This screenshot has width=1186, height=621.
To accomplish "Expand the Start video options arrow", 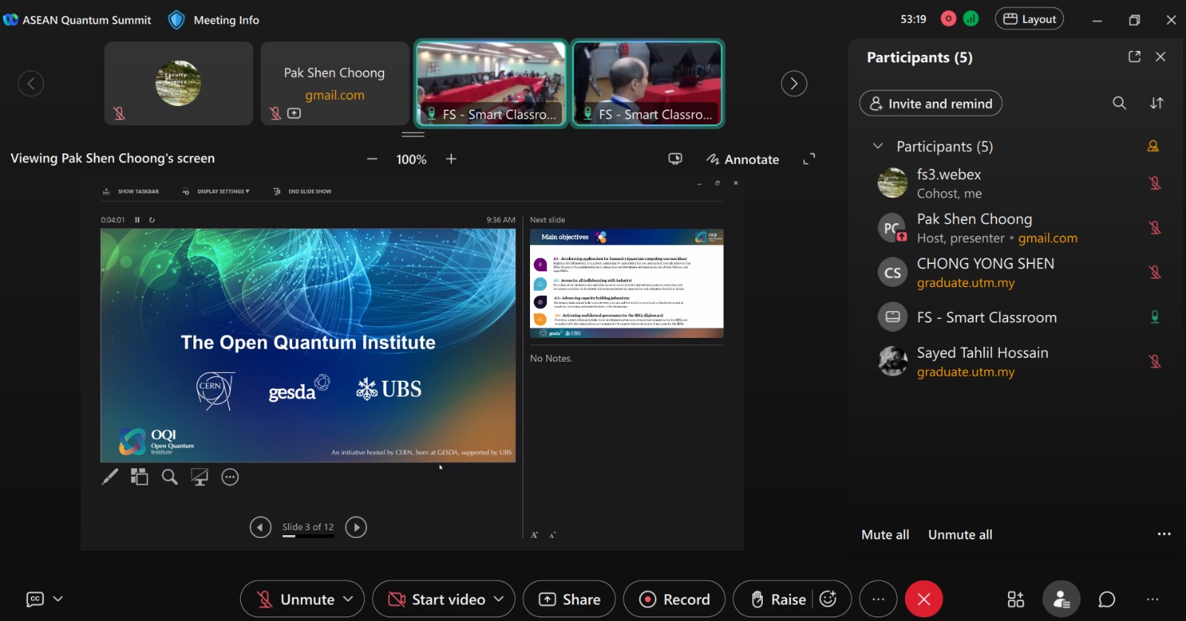I will (499, 599).
